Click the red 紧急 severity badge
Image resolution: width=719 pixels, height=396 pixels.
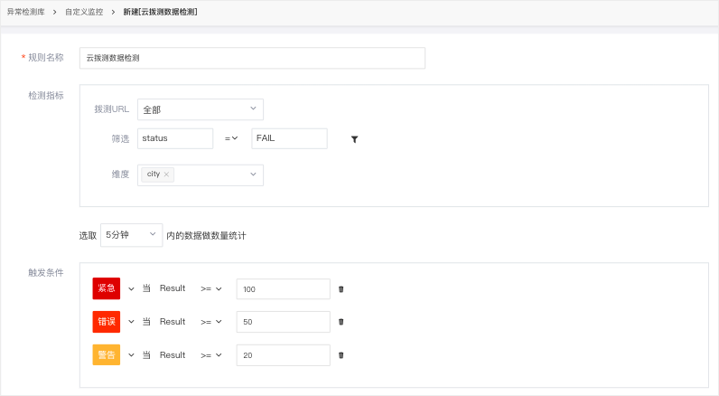click(x=107, y=288)
